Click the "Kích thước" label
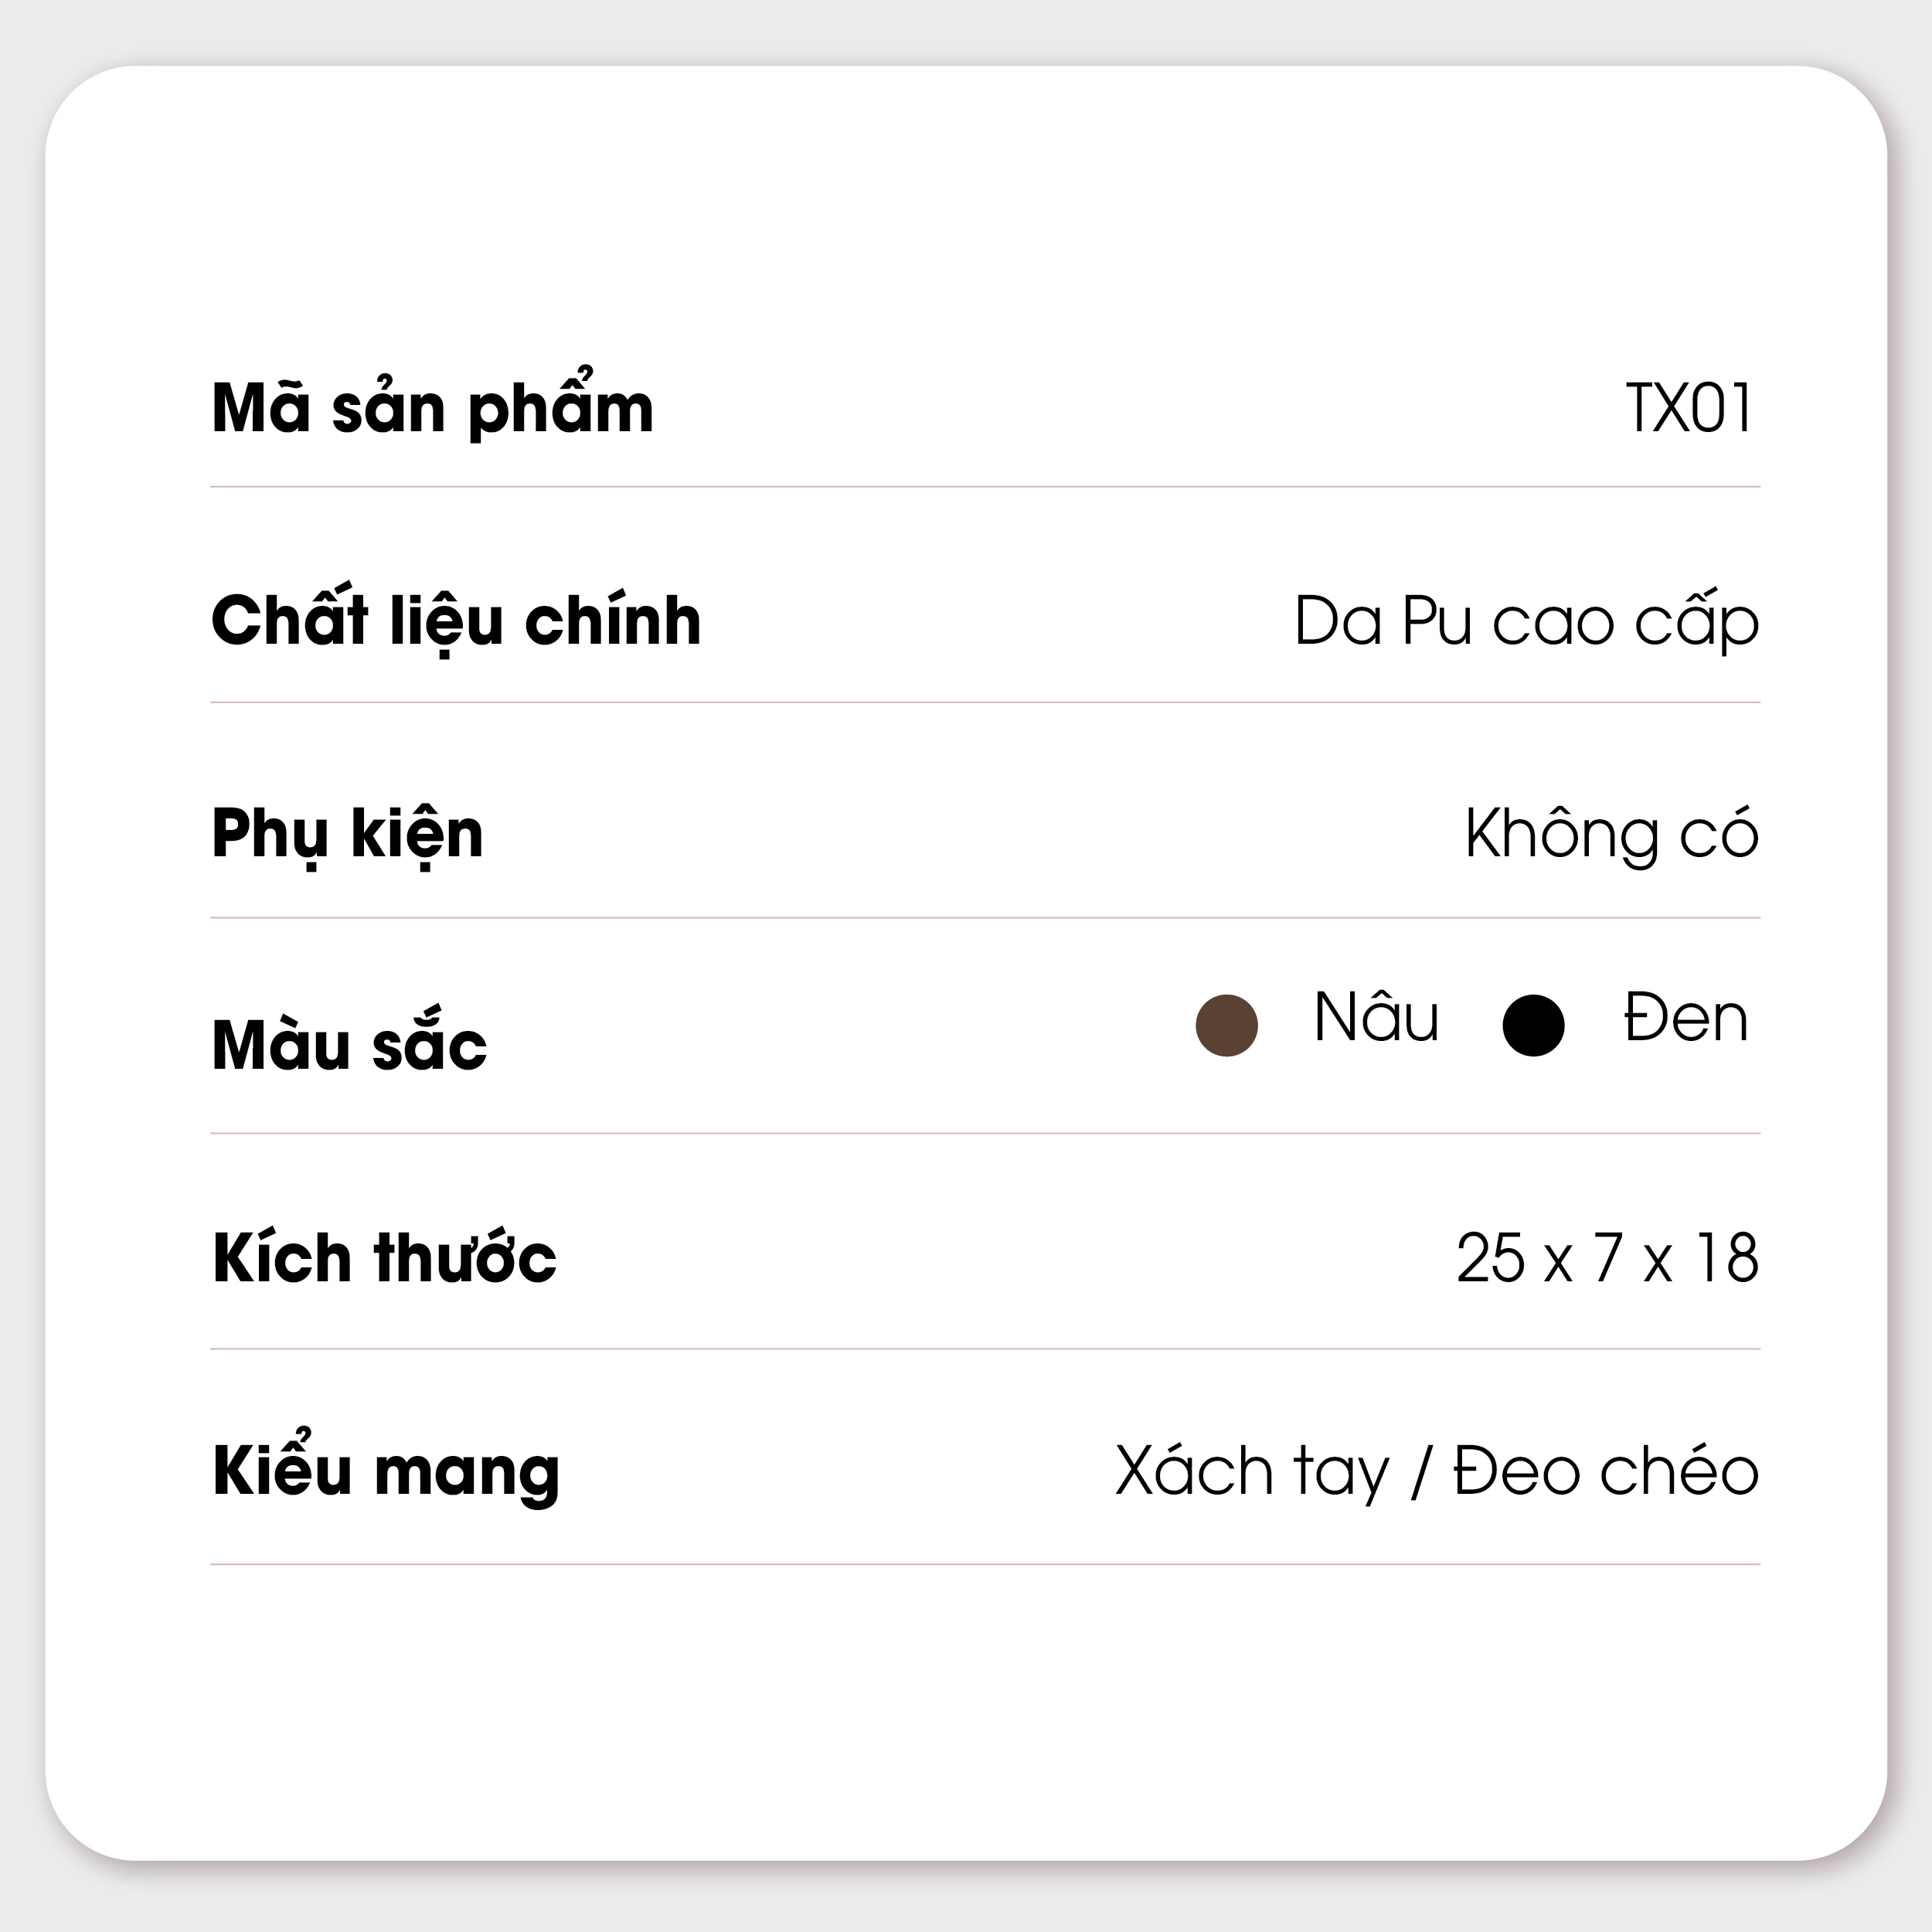 (x=384, y=1258)
